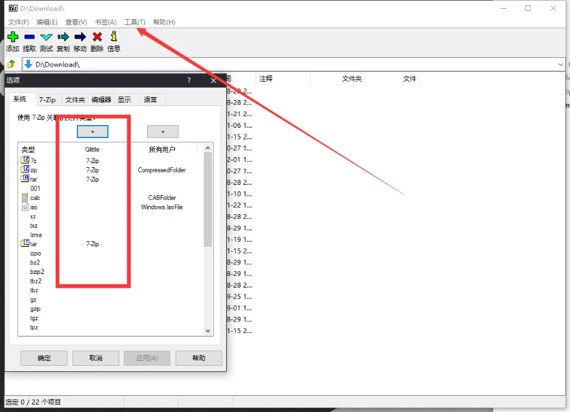This screenshot has height=412, width=570.
Task: Click the 7z file type icon
Action: tap(25, 160)
